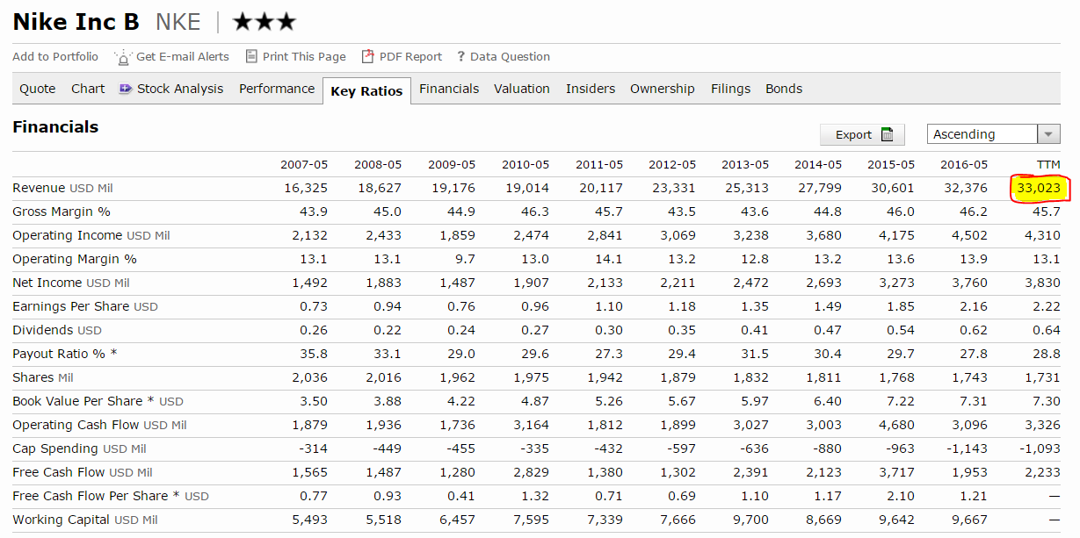The image size is (1080, 538).
Task: Select the Quote tab
Action: (x=38, y=89)
